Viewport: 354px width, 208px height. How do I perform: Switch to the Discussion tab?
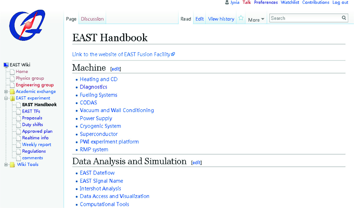coord(92,19)
